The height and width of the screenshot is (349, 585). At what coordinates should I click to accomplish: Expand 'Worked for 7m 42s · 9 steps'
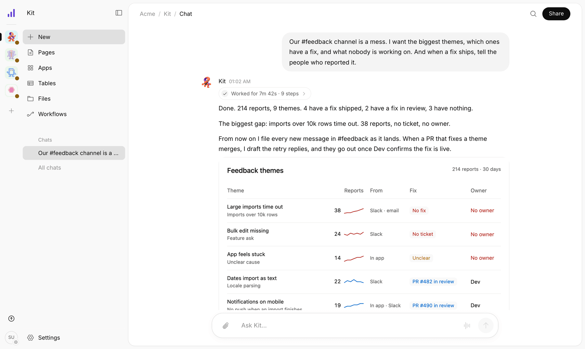pyautogui.click(x=265, y=93)
